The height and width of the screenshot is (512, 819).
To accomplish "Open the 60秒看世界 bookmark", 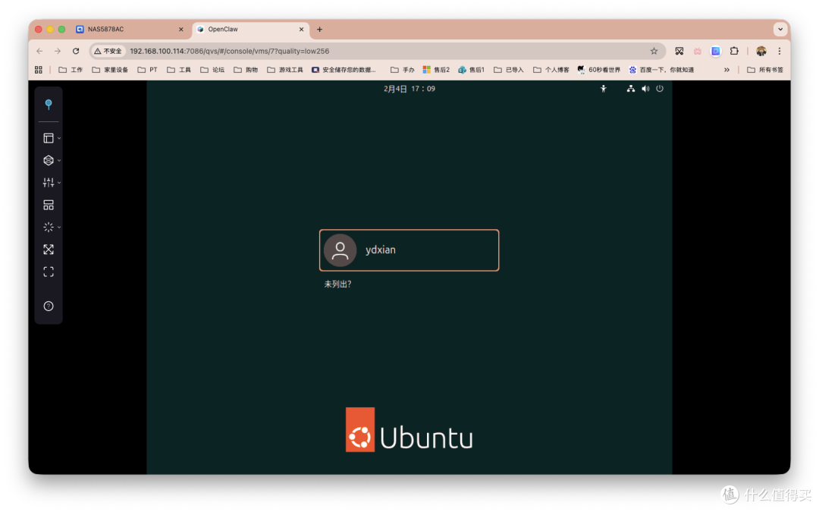I will (x=598, y=70).
